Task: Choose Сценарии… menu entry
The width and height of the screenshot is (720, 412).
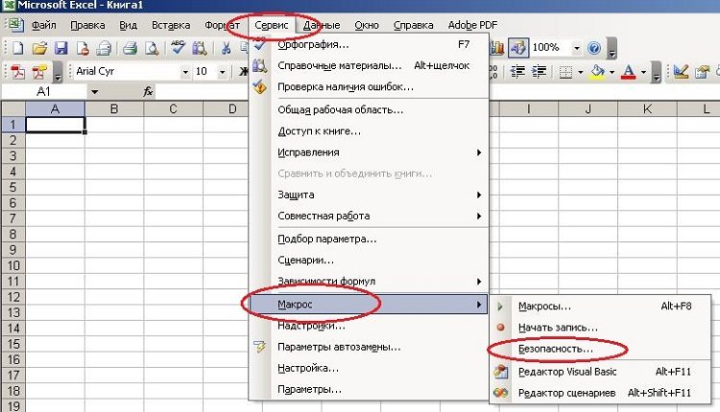Action: 368,260
